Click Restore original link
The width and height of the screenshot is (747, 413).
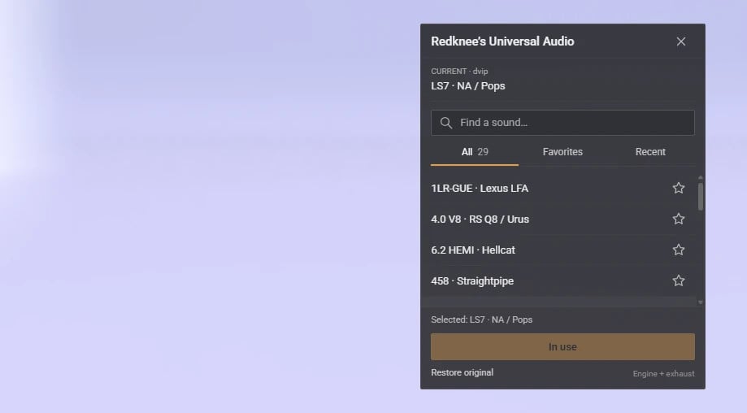point(463,372)
